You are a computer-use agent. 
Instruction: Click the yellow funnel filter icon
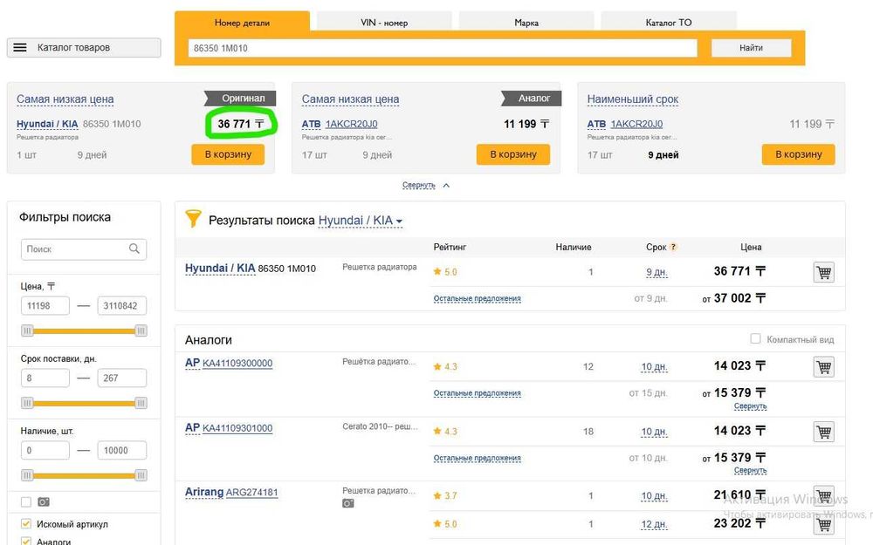click(x=193, y=220)
